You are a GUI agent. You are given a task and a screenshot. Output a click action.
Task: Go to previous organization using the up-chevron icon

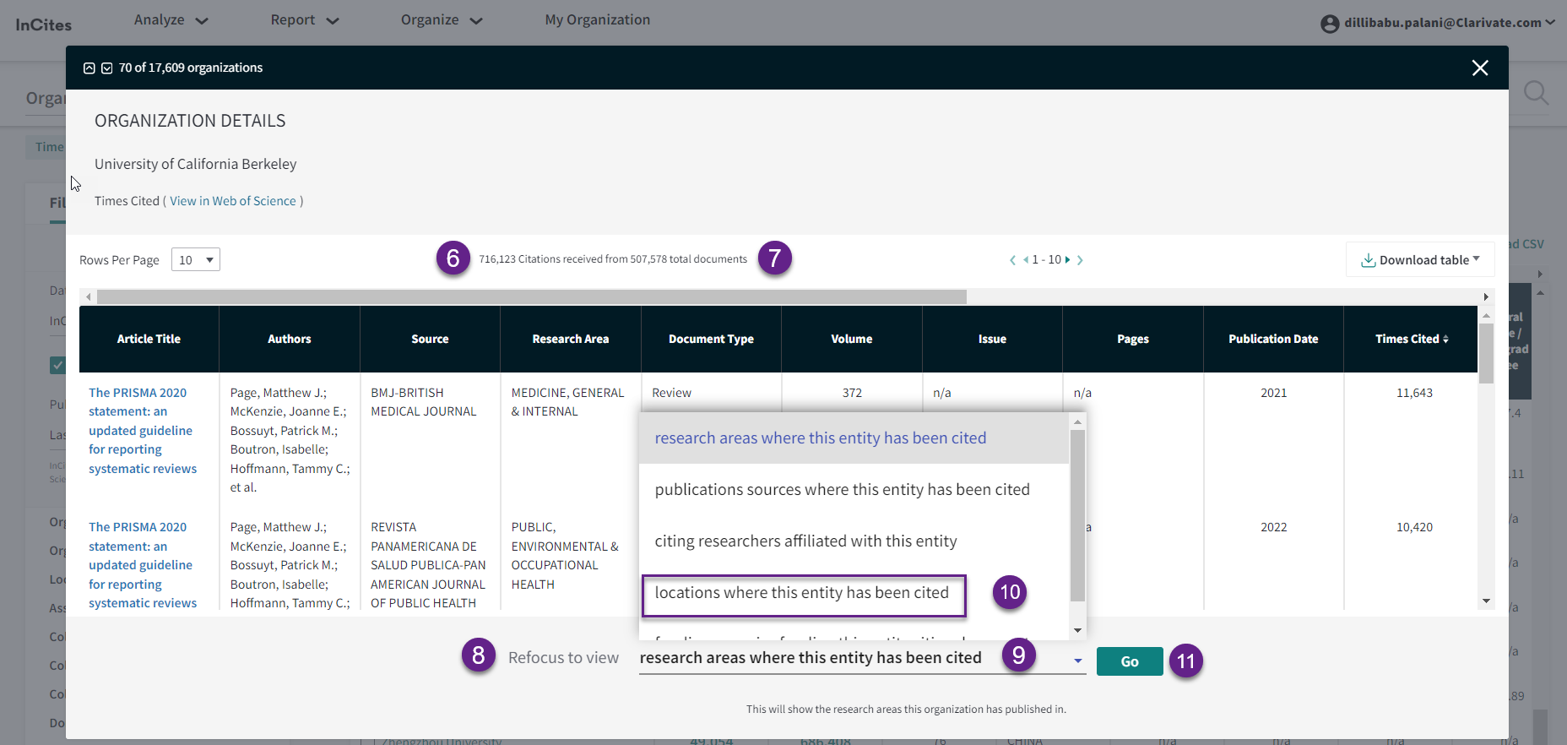[x=89, y=68]
